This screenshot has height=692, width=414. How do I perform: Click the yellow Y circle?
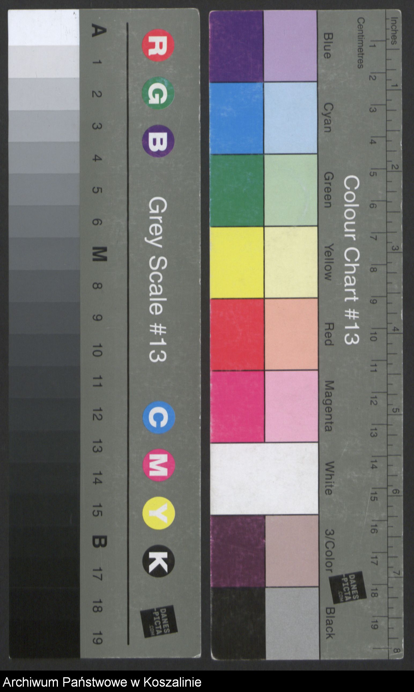(x=159, y=513)
